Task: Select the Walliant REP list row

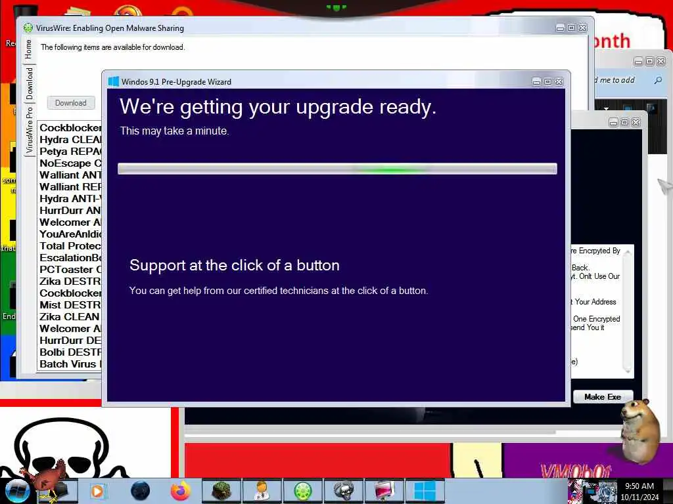Action: 70,187
